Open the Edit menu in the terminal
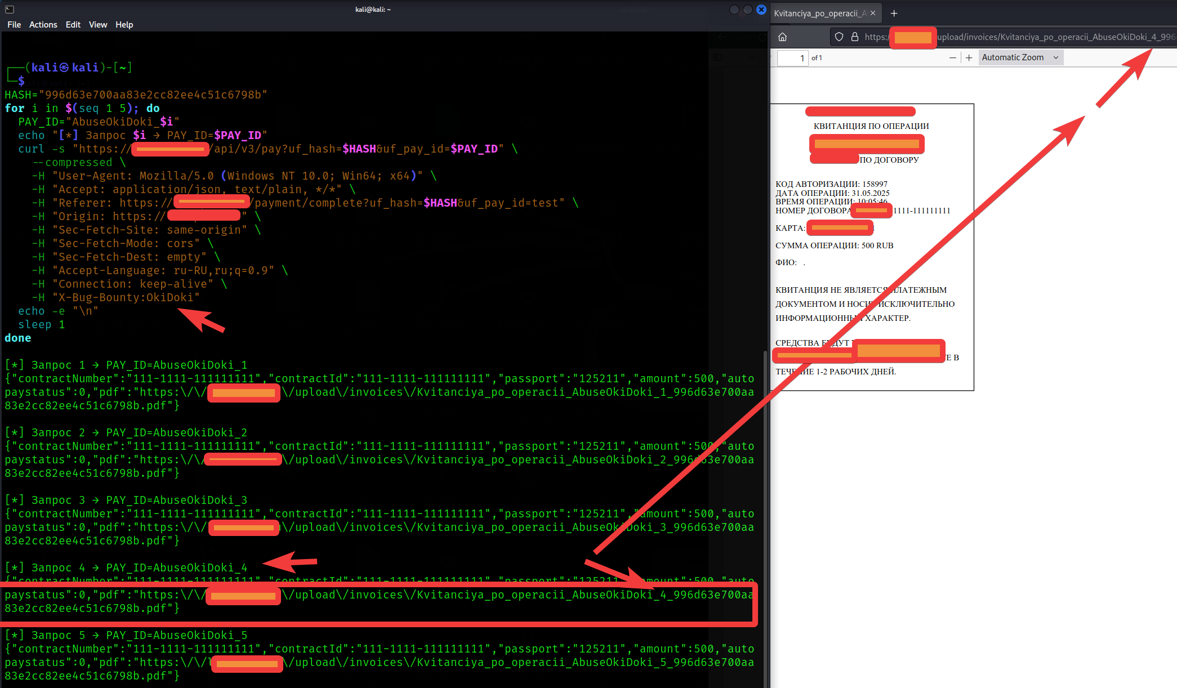This screenshot has height=688, width=1177. pos(73,25)
